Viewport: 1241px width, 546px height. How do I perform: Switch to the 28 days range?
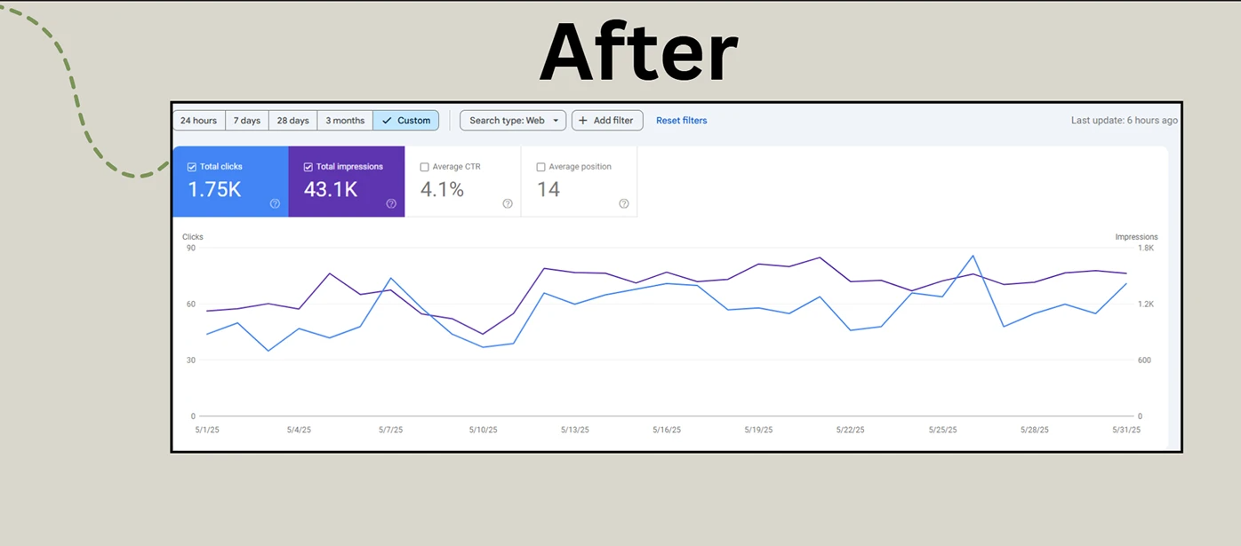pyautogui.click(x=292, y=121)
